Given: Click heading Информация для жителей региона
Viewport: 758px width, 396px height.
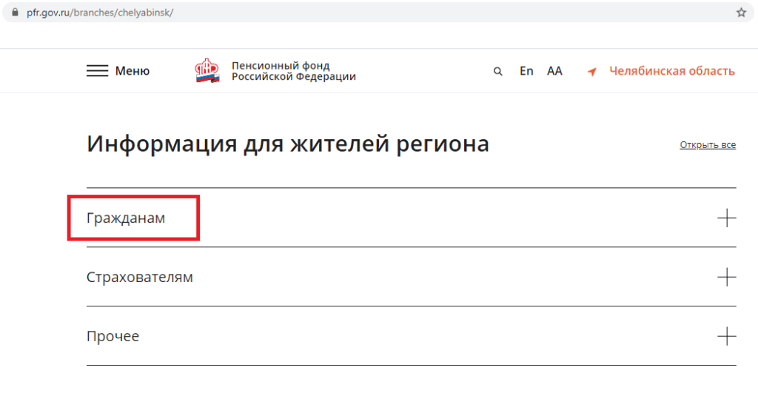Looking at the screenshot, I should point(288,144).
